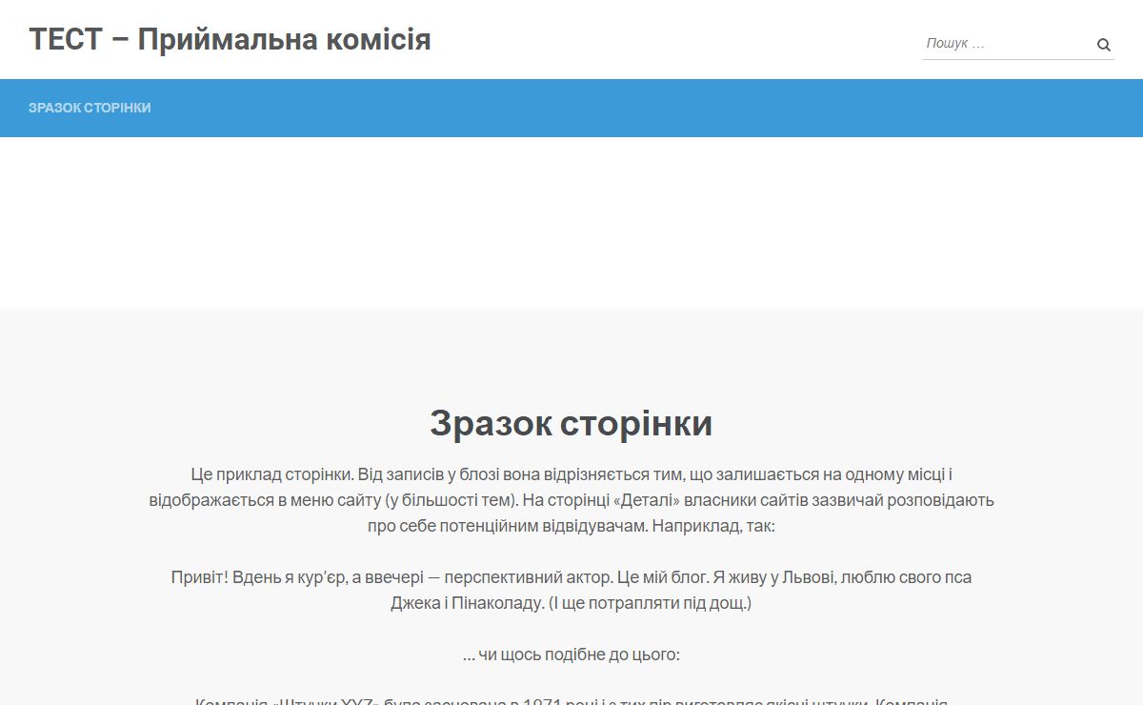Click the 'Зразок сторінки' page heading
This screenshot has width=1143, height=705.
tap(571, 423)
